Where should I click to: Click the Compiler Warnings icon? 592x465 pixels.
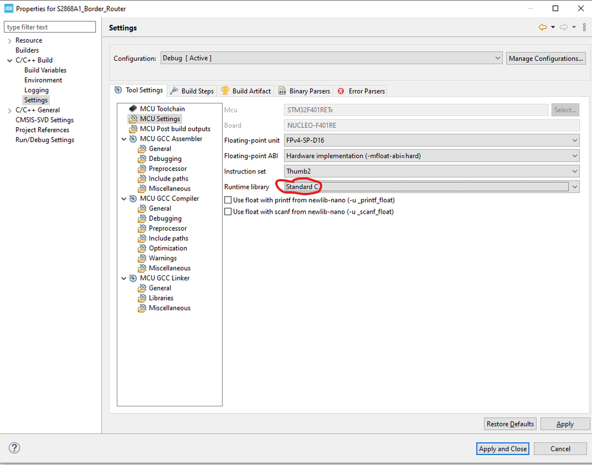[x=142, y=258]
